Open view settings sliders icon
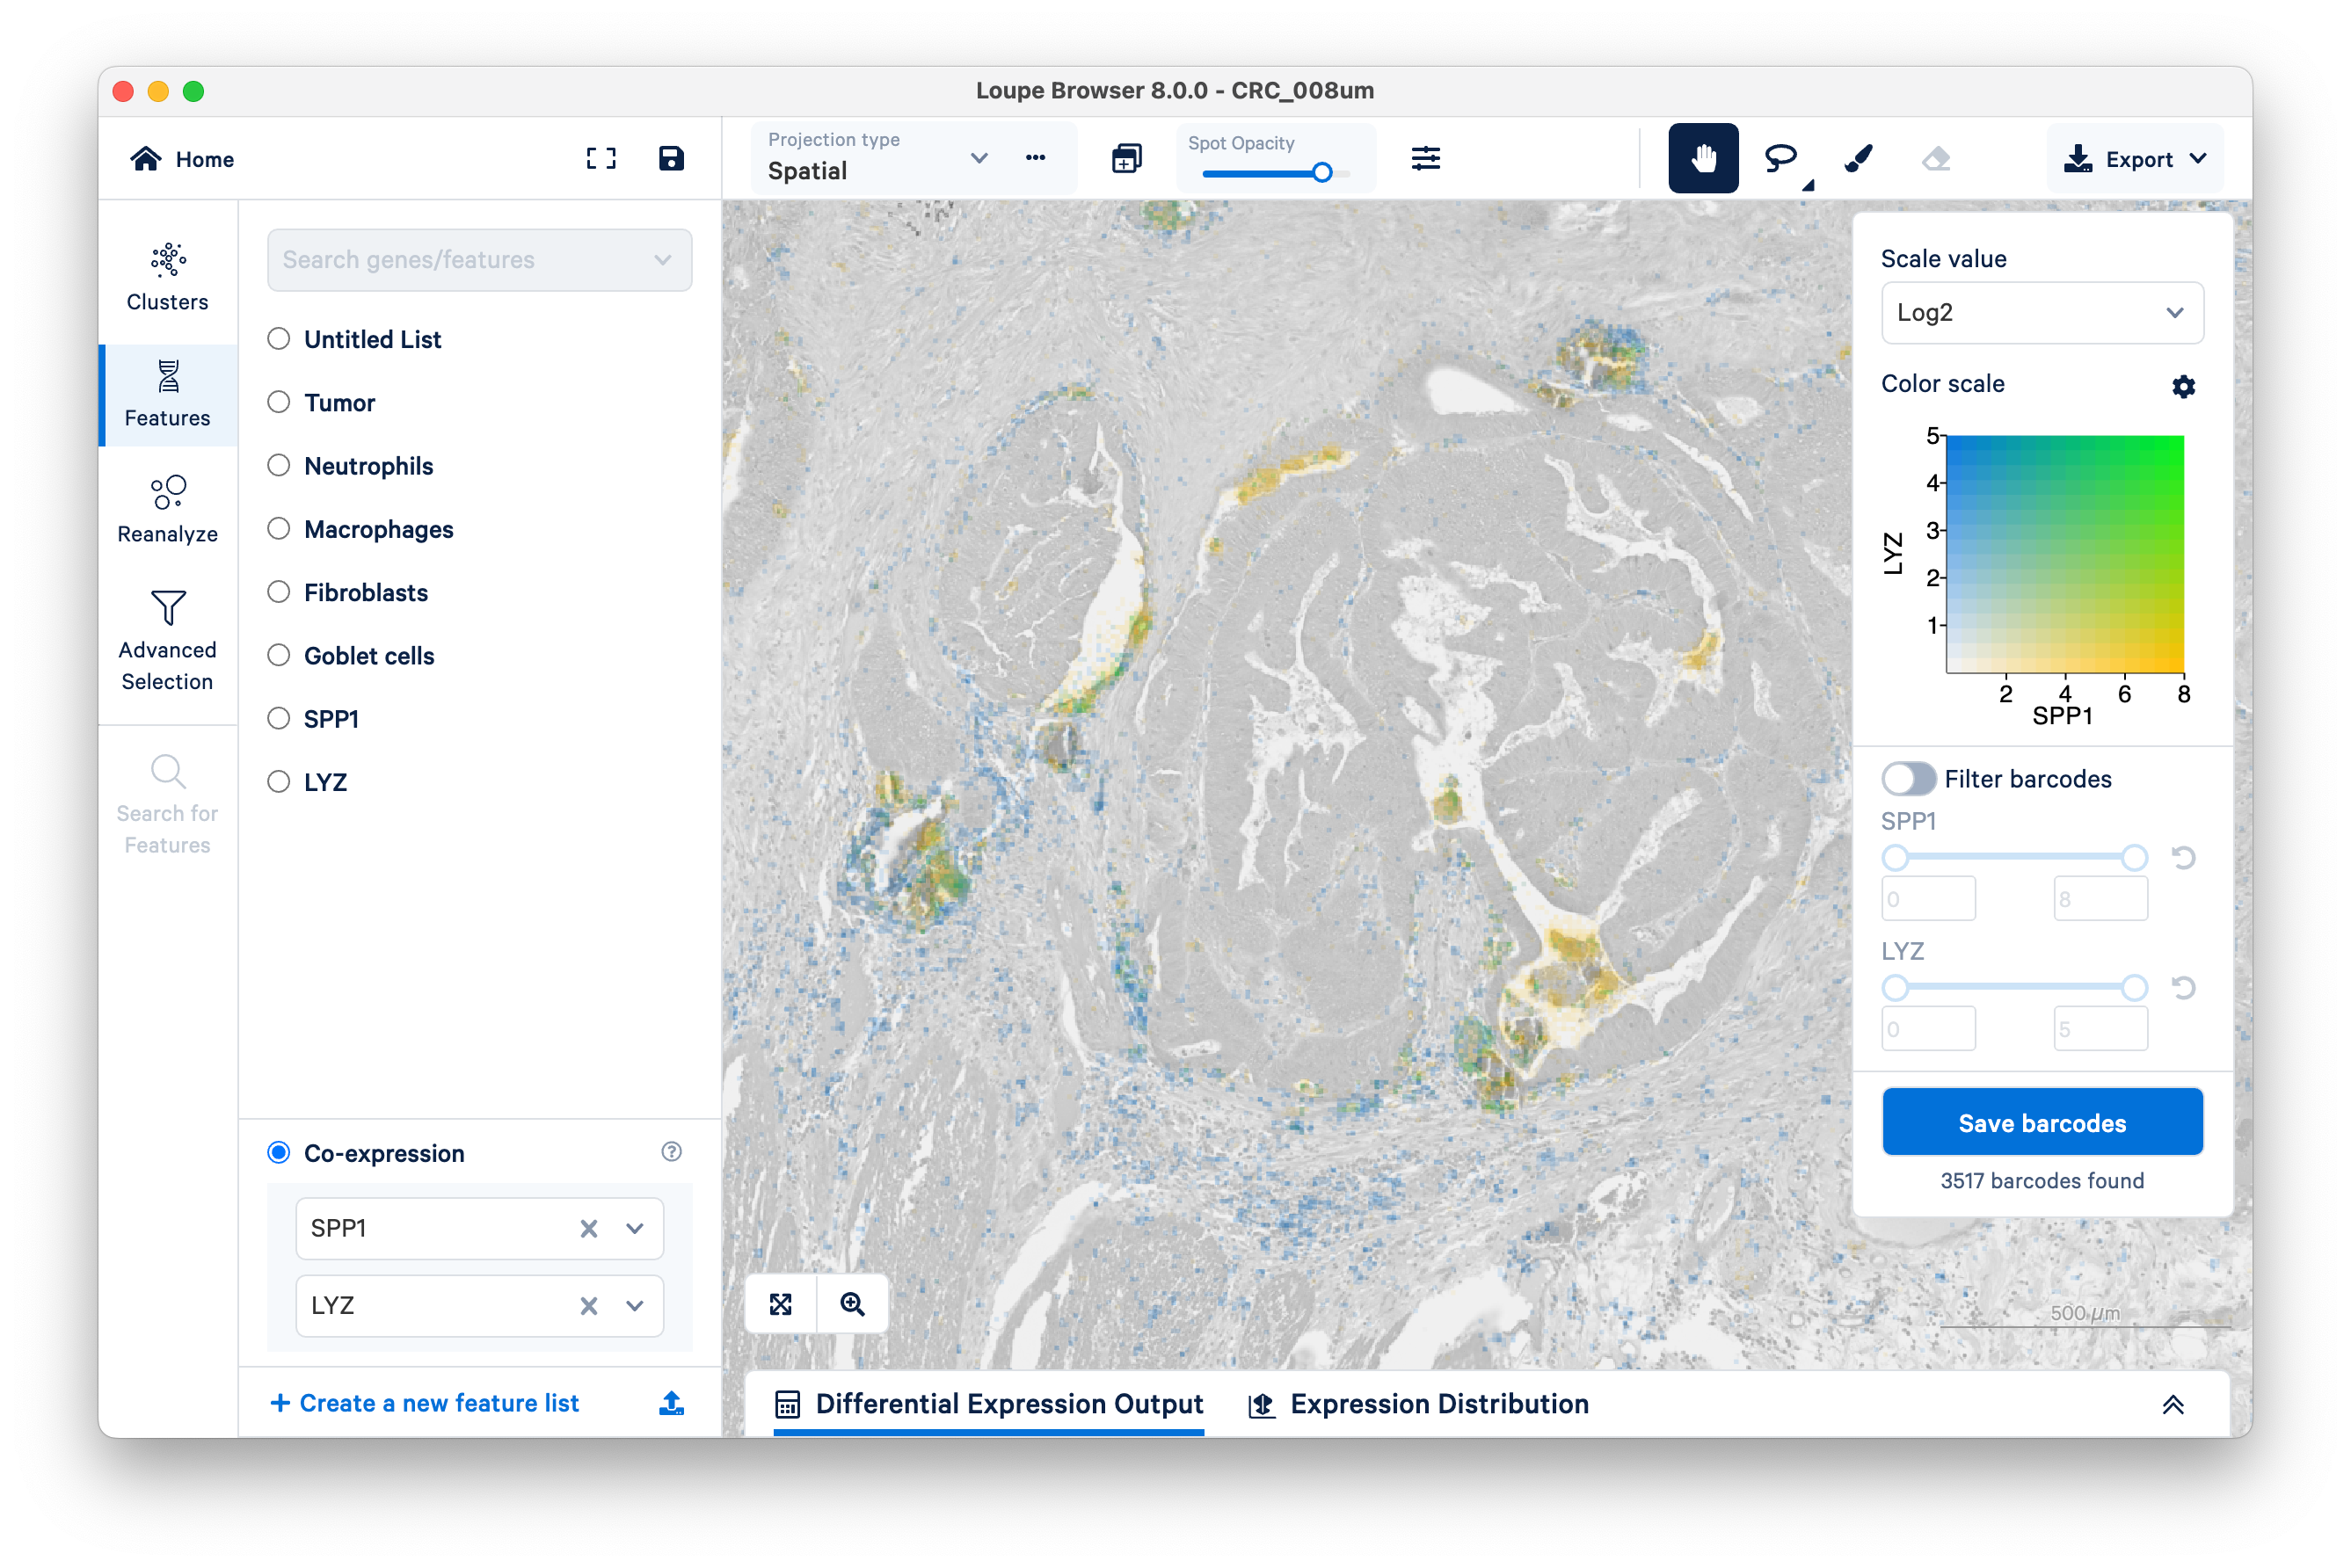 1425,158
